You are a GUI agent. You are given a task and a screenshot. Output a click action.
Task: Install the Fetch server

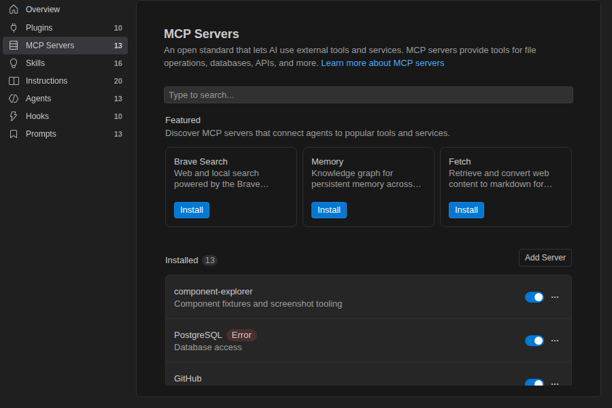click(466, 210)
